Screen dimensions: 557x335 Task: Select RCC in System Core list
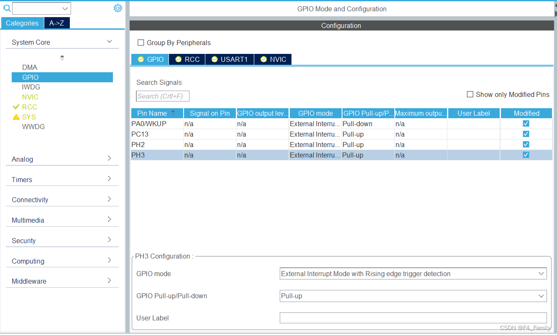[x=29, y=107]
